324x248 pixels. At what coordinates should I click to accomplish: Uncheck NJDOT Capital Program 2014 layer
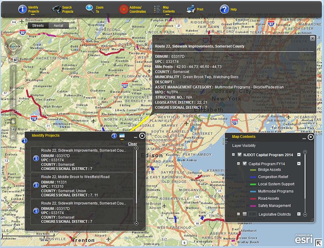tap(240, 155)
